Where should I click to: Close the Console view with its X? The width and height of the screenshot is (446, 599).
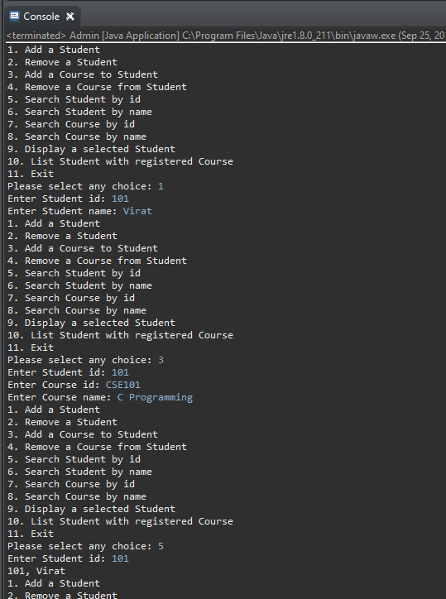(70, 17)
